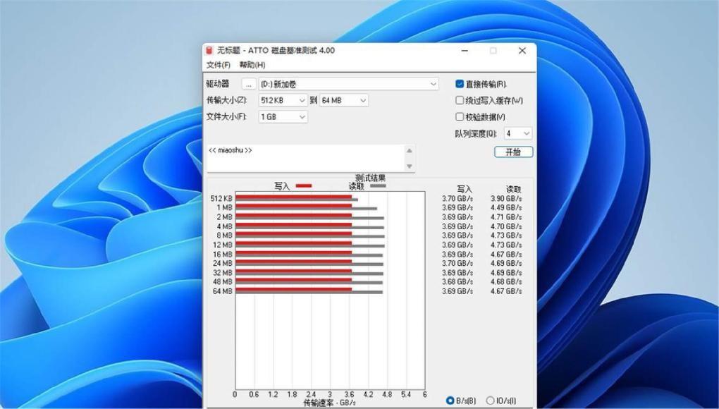The image size is (719, 409).
Task: Click the 4.68 GB/s read value
Action: pos(506,281)
